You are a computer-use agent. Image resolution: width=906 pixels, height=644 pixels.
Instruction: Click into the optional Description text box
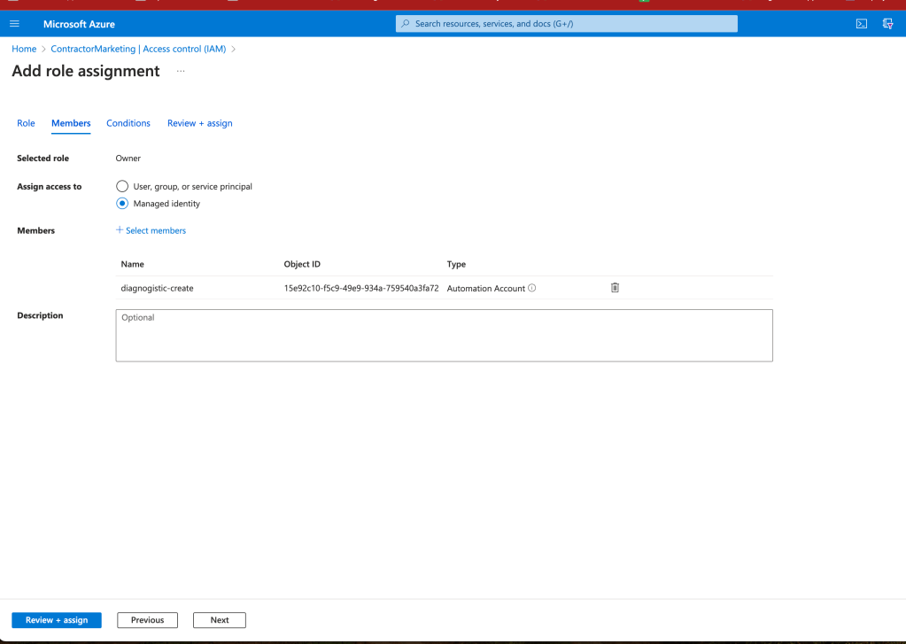[445, 336]
